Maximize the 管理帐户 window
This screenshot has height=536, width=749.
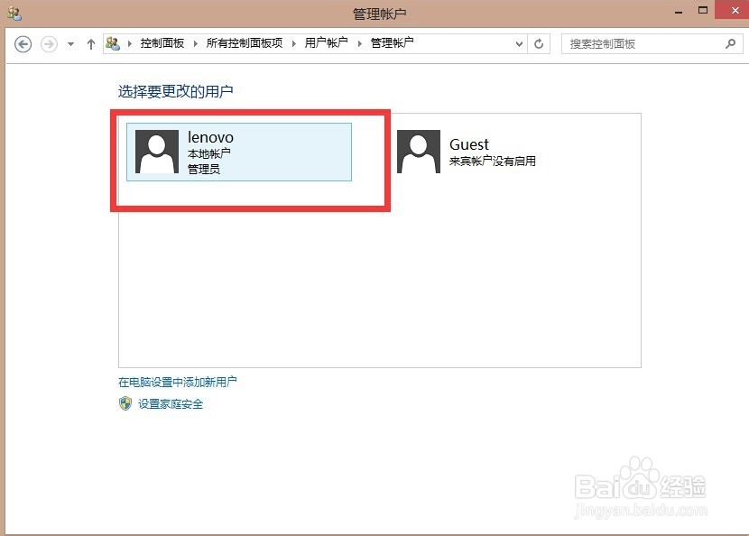(703, 11)
